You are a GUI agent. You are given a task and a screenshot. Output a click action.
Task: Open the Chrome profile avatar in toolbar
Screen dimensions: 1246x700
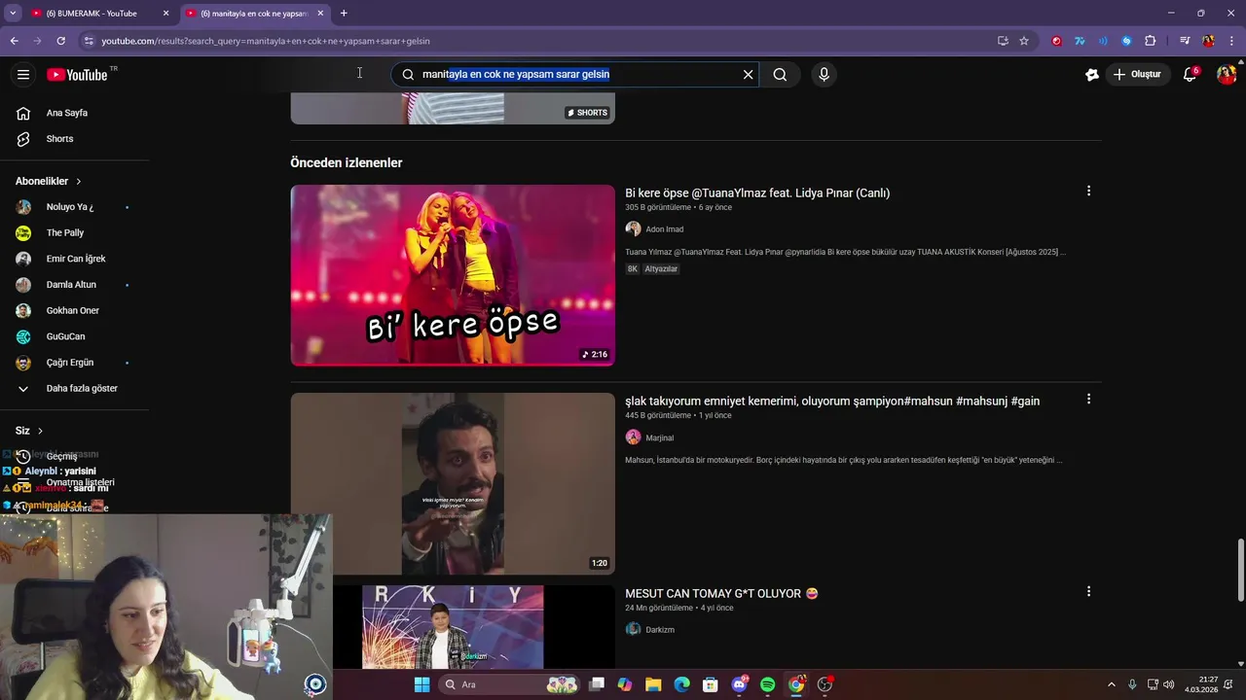tap(1208, 41)
